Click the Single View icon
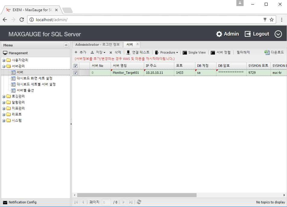This screenshot has width=287, height=207. coord(185,53)
